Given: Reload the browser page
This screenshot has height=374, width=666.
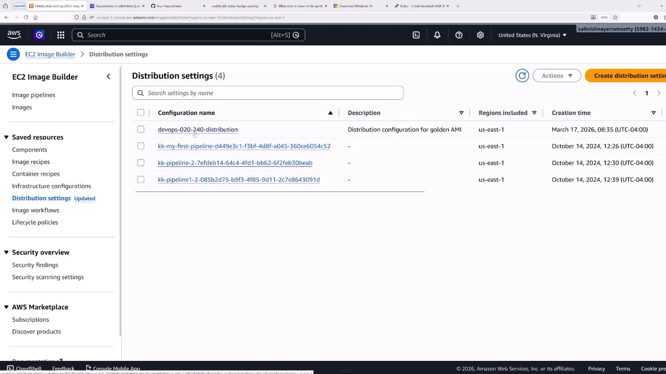Looking at the screenshot, I should (26, 17).
